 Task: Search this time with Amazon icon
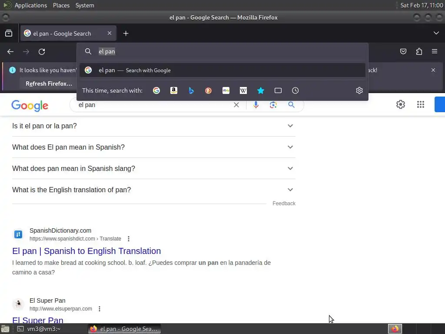[x=174, y=90]
